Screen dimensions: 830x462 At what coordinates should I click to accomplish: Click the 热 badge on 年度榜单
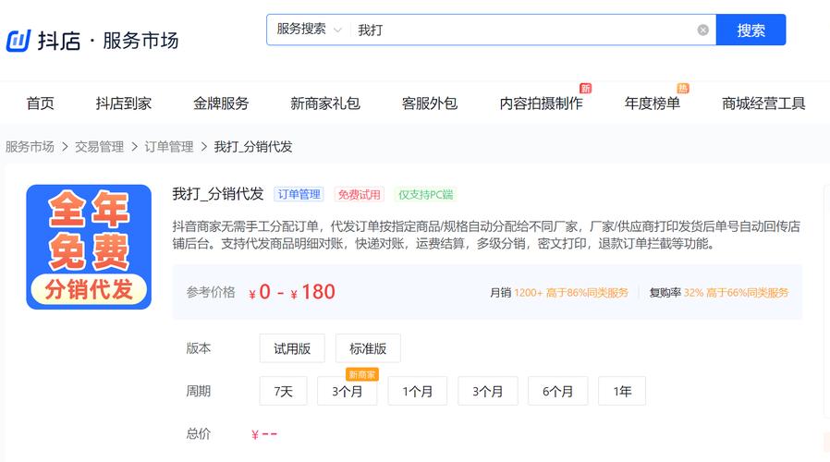click(x=683, y=88)
